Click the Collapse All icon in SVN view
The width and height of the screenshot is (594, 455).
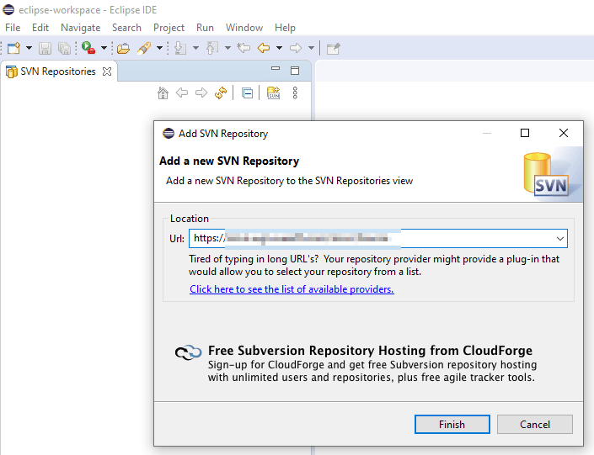pyautogui.click(x=247, y=93)
